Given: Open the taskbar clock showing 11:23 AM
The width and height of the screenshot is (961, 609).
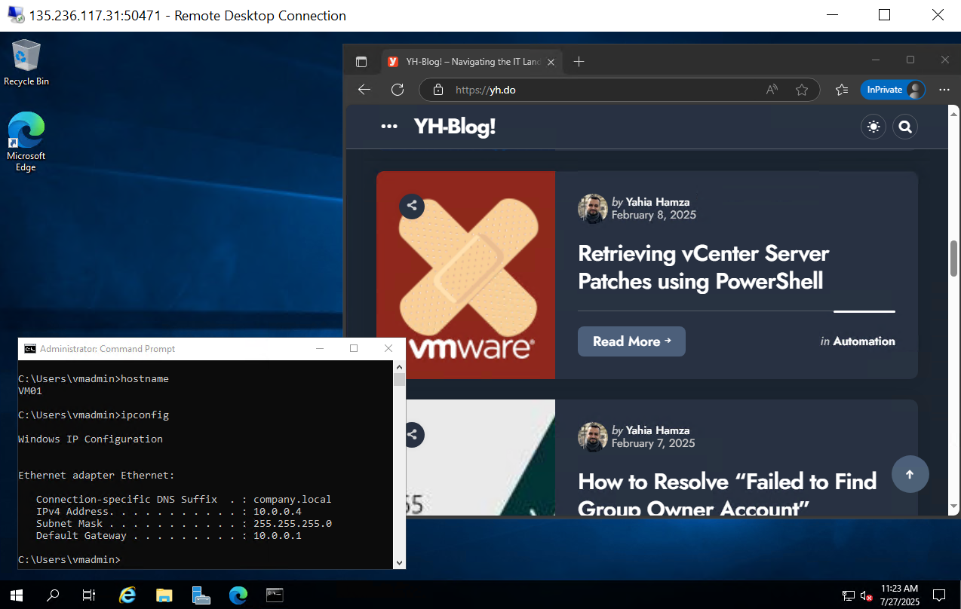Looking at the screenshot, I should coord(899,595).
